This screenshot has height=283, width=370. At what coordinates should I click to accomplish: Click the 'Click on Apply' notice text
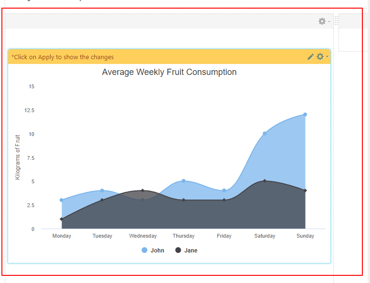tap(62, 57)
